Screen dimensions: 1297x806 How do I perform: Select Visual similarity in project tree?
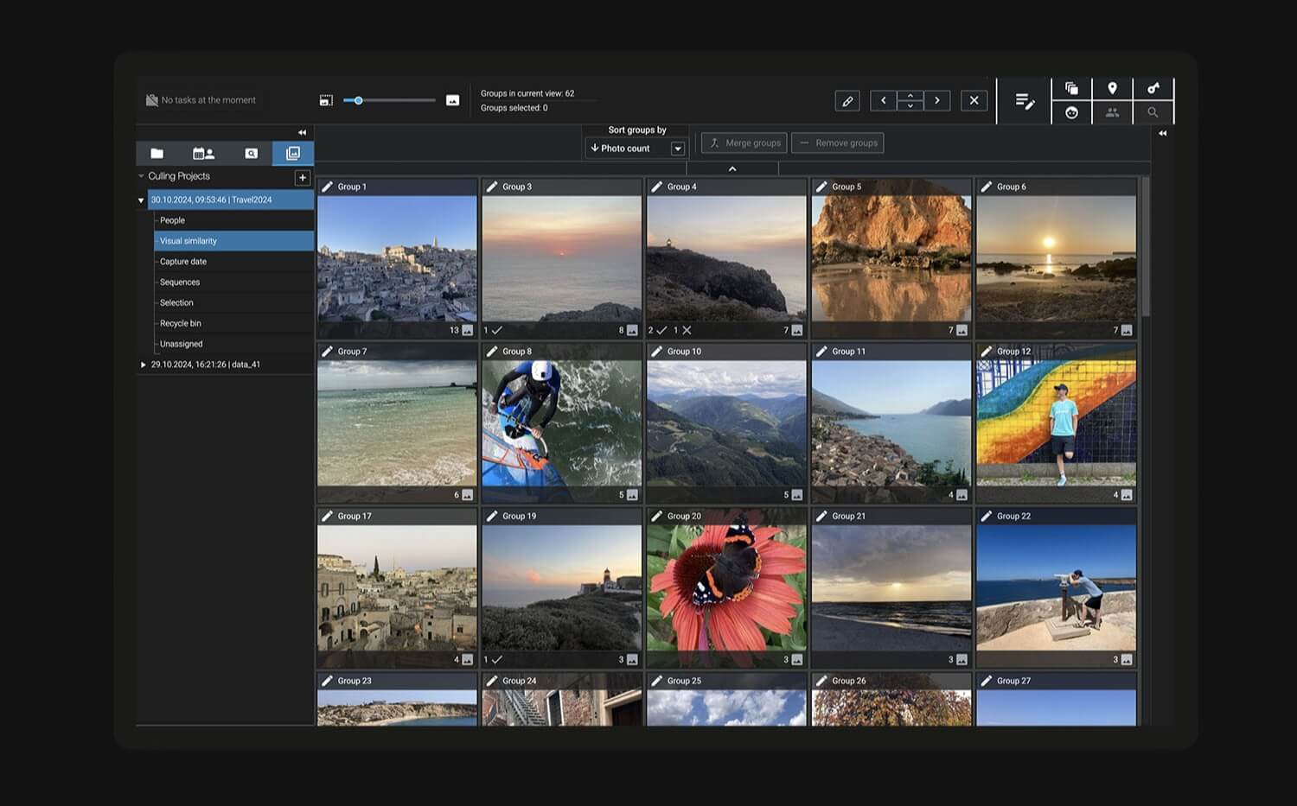[234, 241]
